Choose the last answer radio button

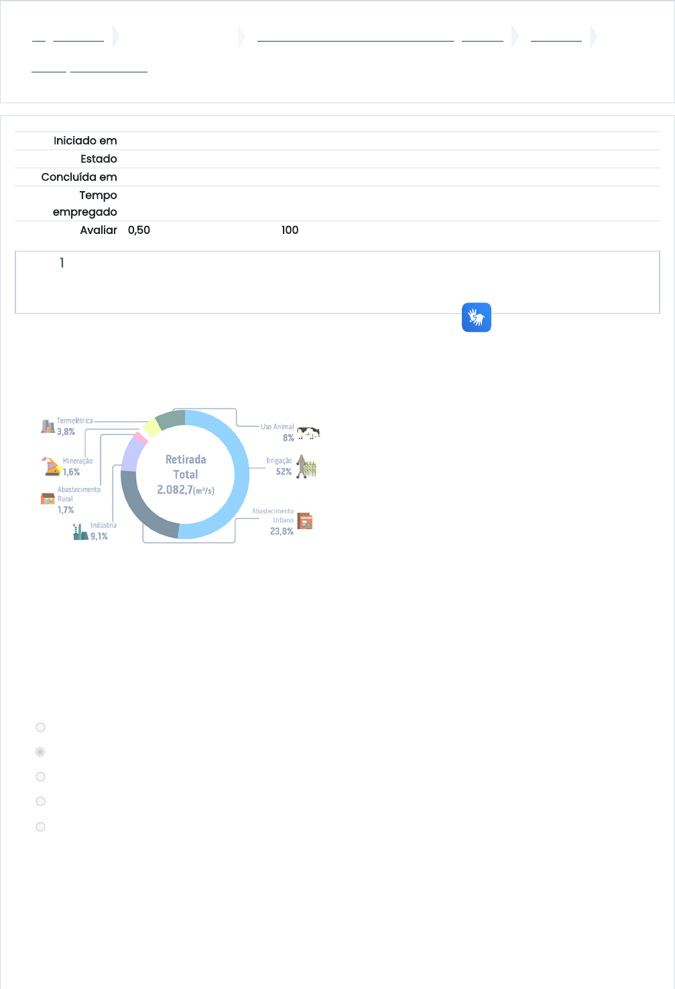[40, 827]
